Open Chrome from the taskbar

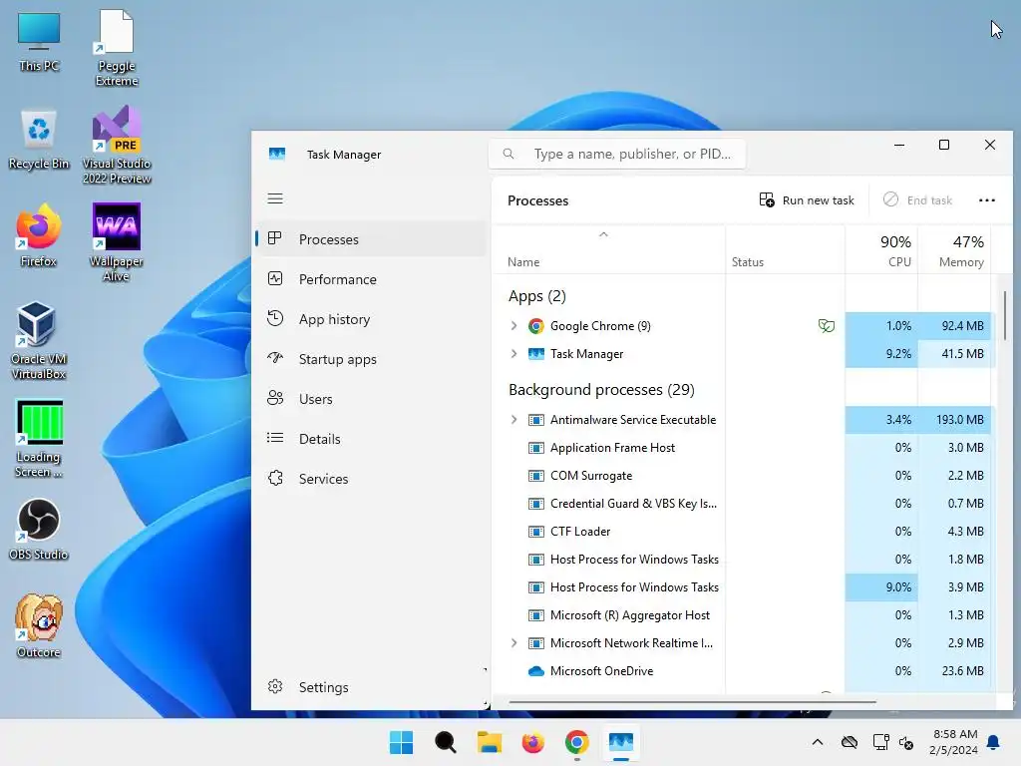pyautogui.click(x=577, y=742)
